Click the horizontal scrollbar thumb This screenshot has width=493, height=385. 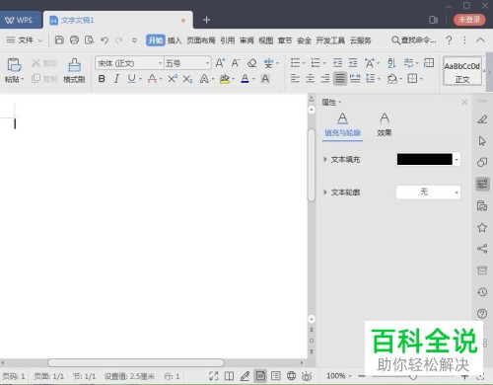point(136,362)
